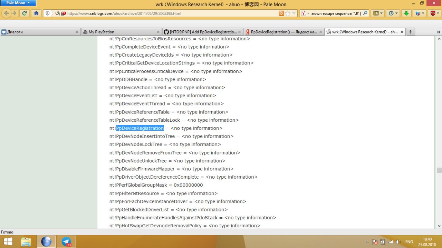Click highlighted PpDeviceRegistration text
442x248 pixels.
(x=140, y=128)
